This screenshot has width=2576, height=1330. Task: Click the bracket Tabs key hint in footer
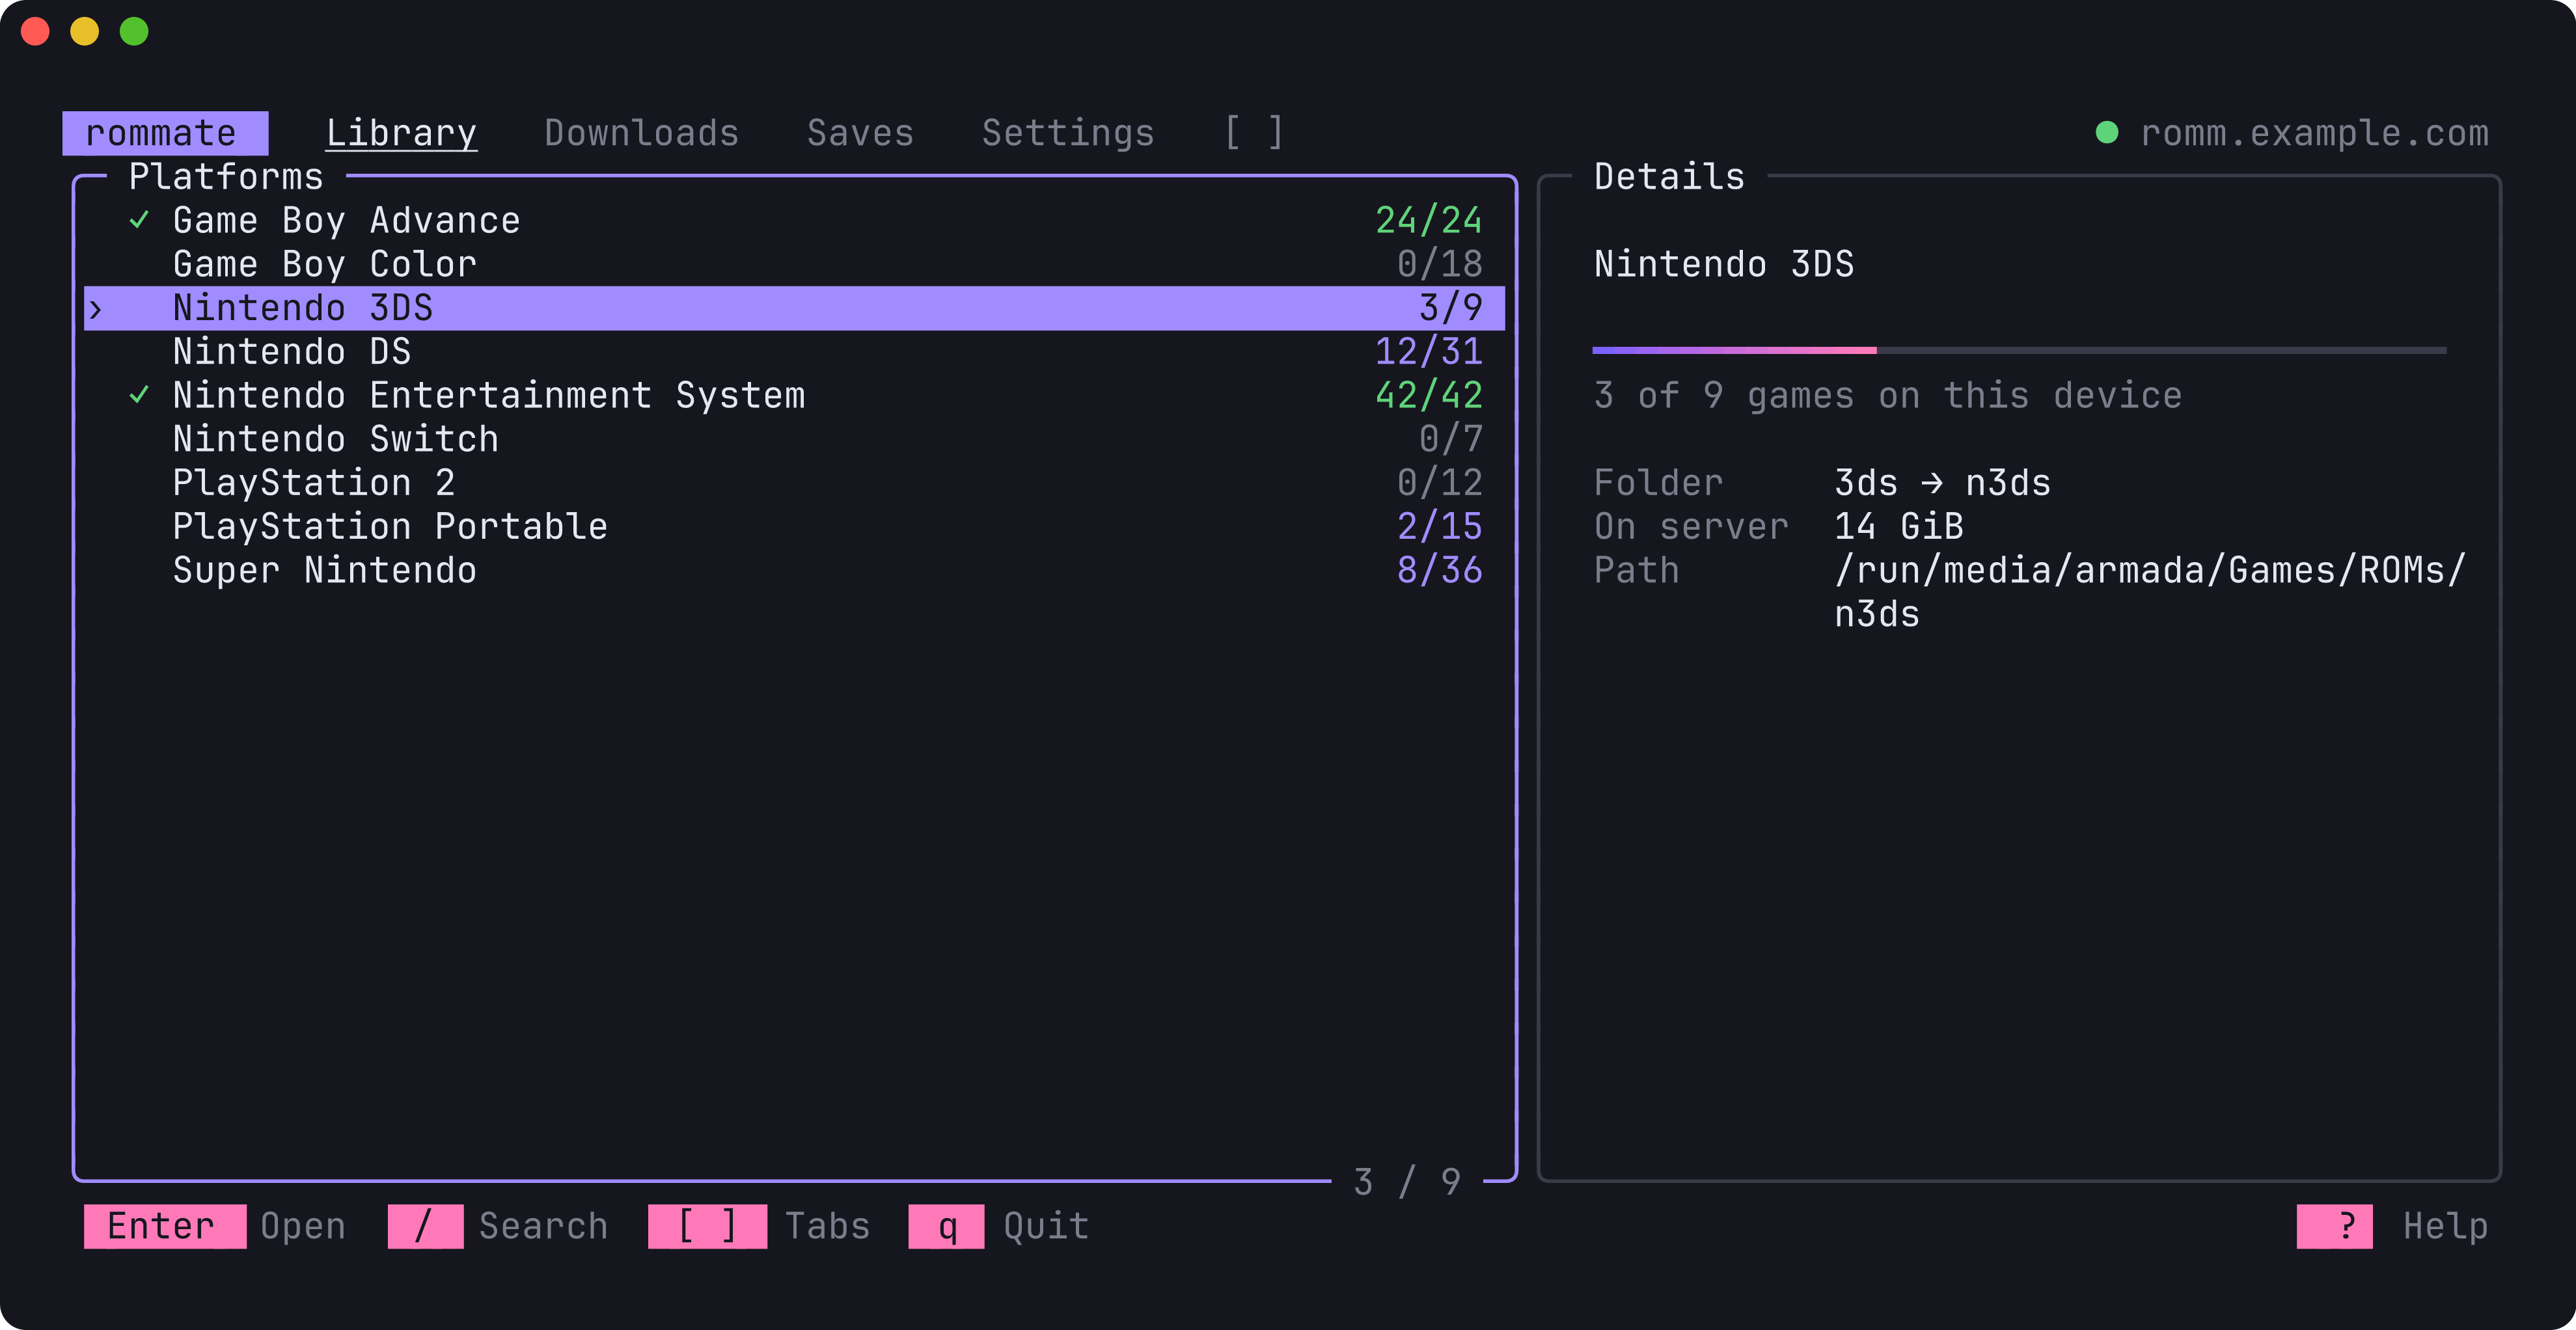pos(759,1226)
